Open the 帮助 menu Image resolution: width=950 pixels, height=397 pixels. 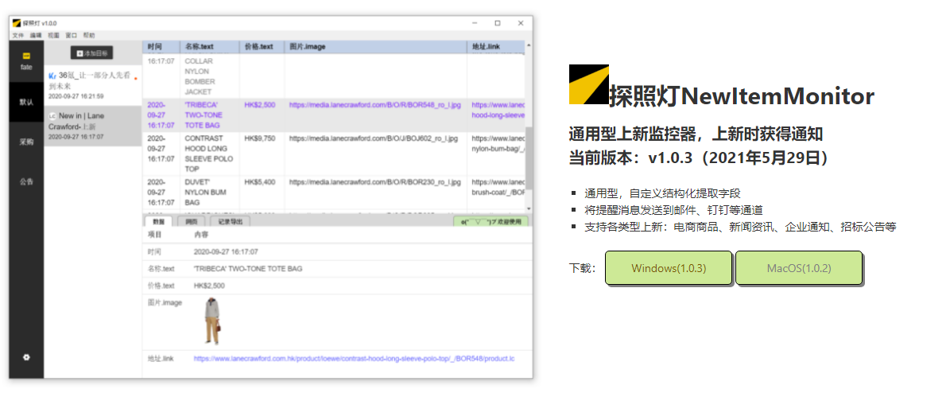pyautogui.click(x=89, y=36)
